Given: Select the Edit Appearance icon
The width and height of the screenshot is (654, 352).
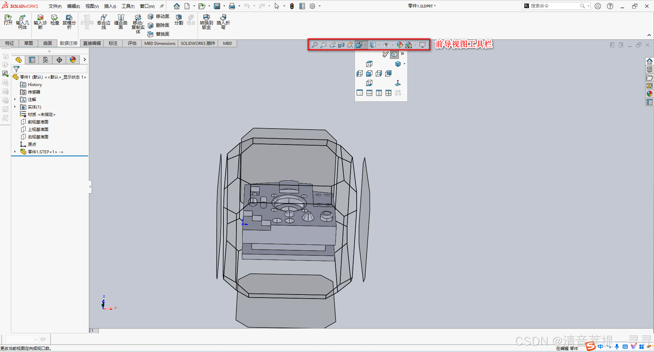Looking at the screenshot, I should coord(400,45).
